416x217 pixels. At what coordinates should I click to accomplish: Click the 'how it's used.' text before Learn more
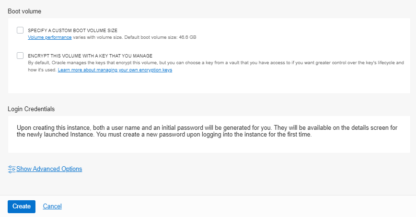[42, 70]
